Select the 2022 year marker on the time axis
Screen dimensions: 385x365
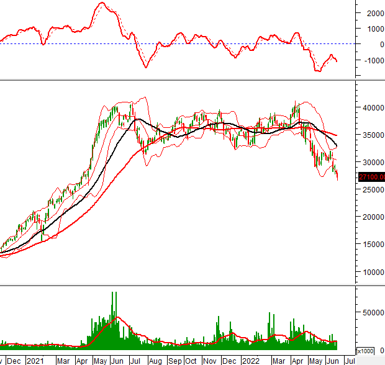click(251, 360)
